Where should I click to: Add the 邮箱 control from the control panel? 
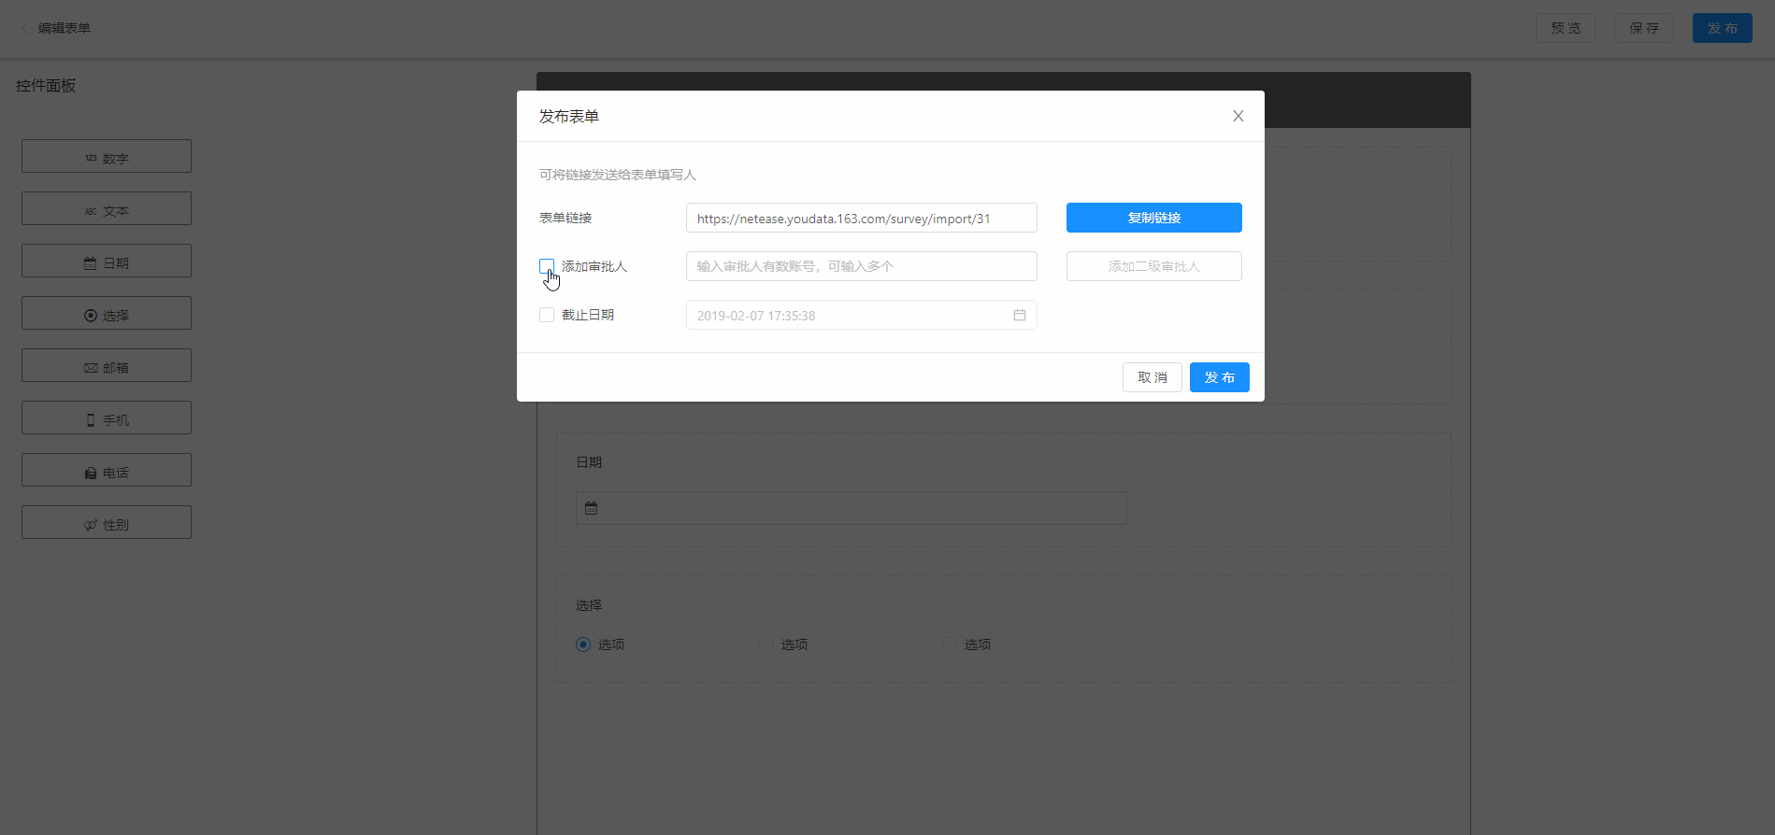click(x=107, y=365)
